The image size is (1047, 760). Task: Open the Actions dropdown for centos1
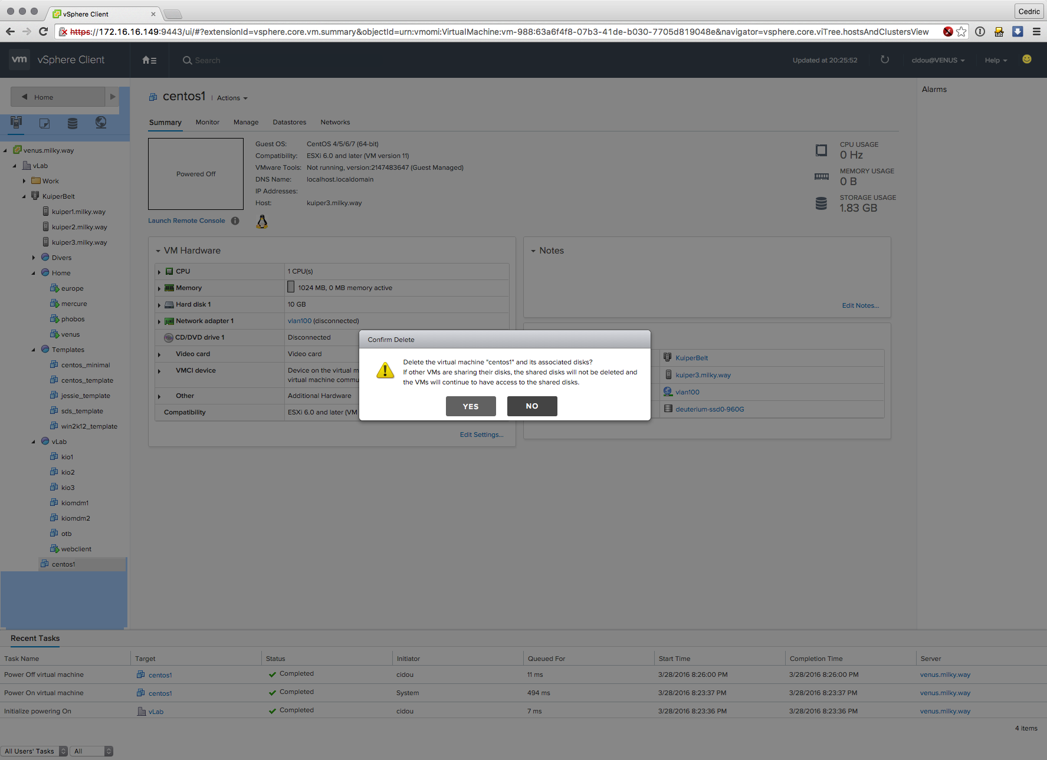pyautogui.click(x=232, y=98)
